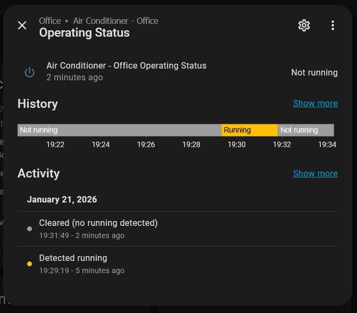Select the Cleared (no running detected) entry
This screenshot has height=313, width=357.
(x=98, y=223)
